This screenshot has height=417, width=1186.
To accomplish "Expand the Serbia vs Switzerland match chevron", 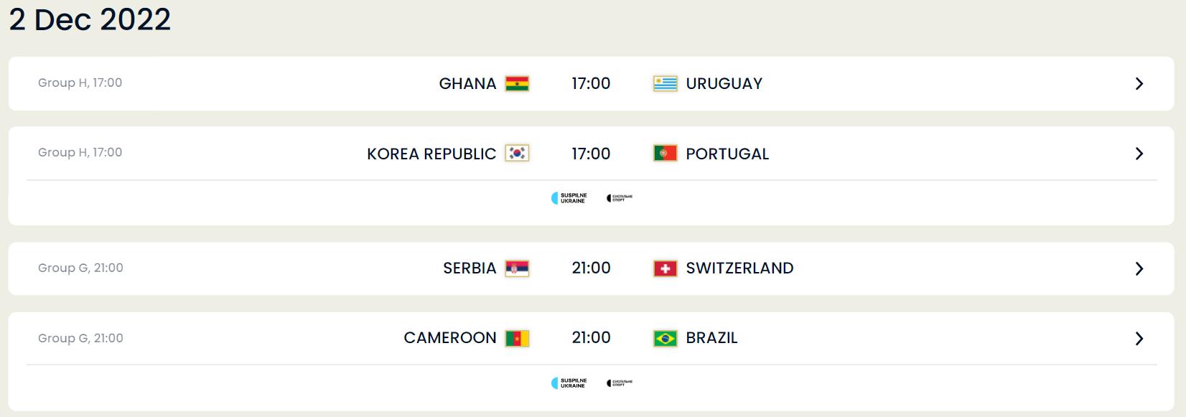I will [x=1139, y=268].
